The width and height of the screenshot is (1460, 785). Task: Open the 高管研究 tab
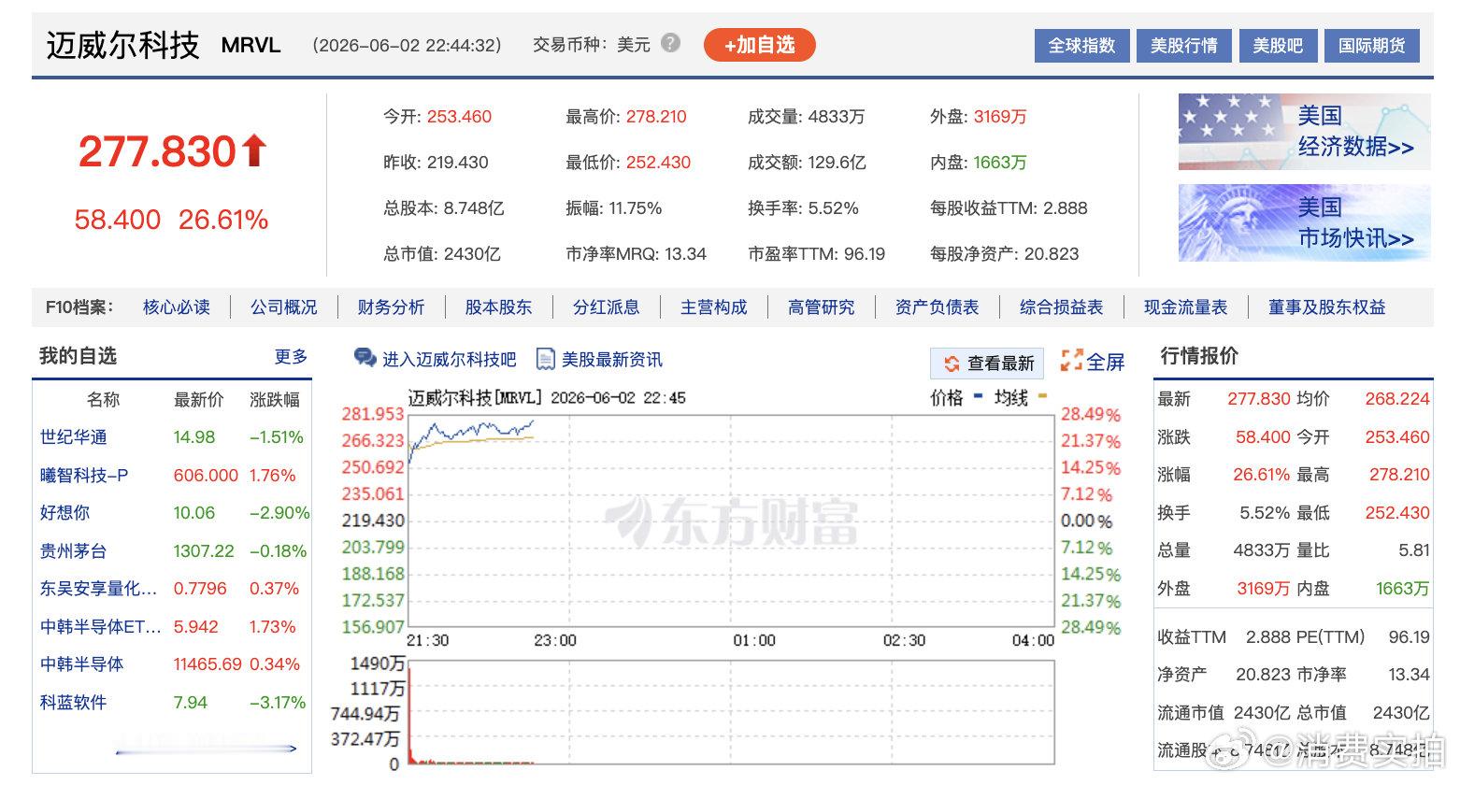coord(821,307)
